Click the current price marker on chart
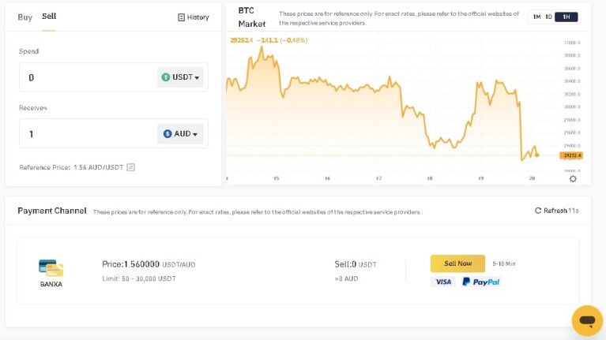 537,155
